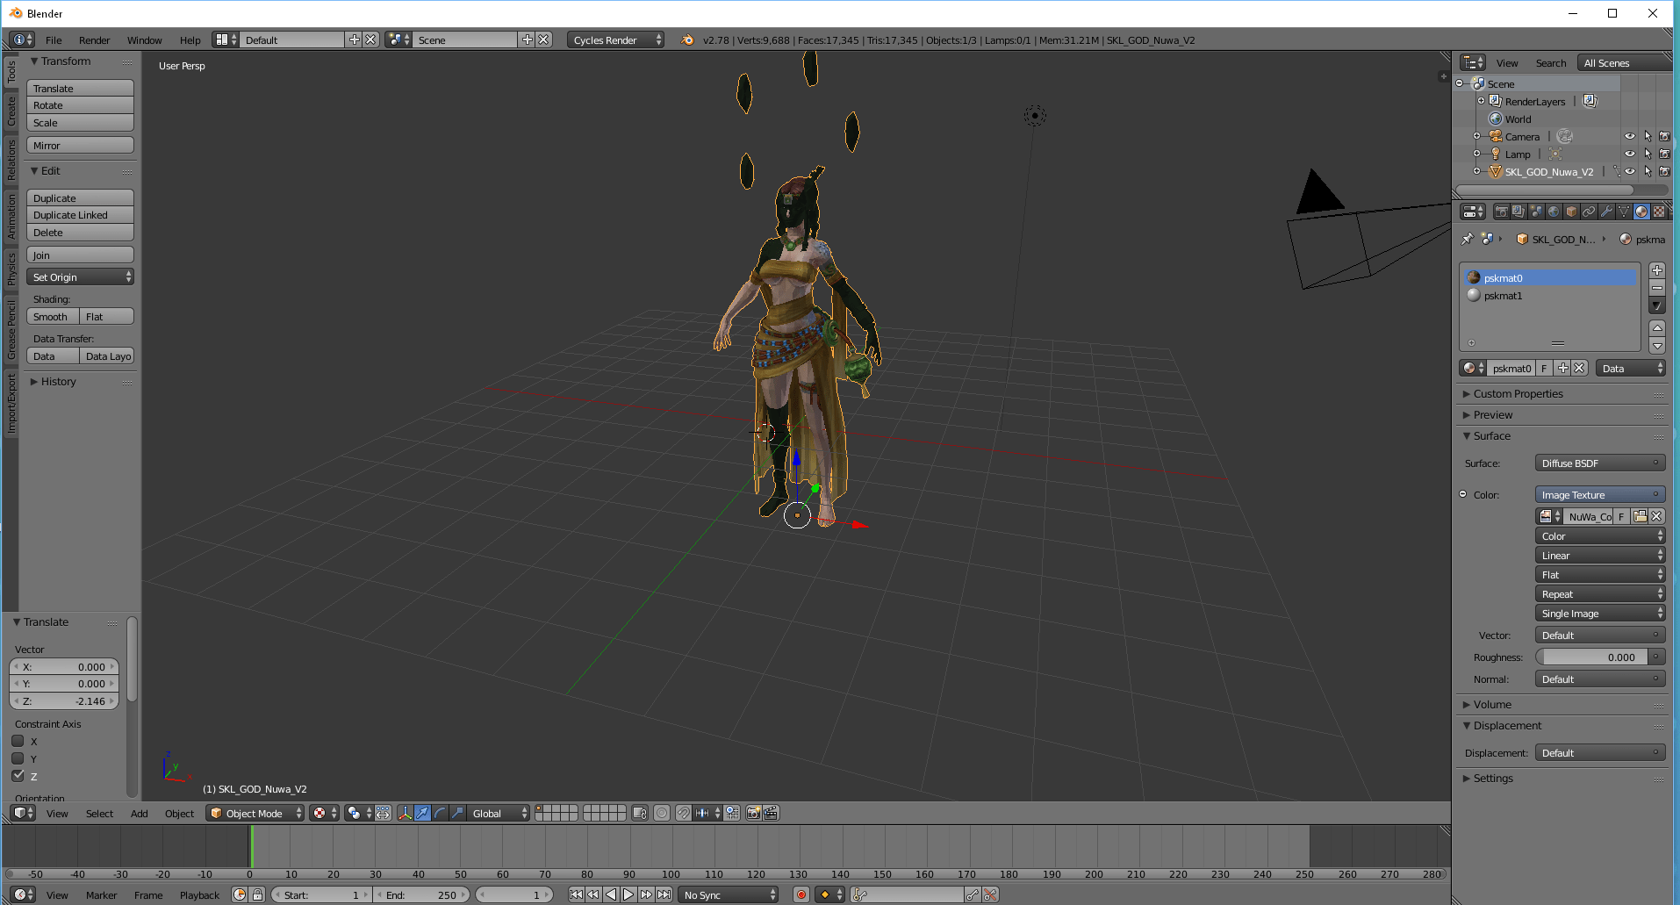
Task: Enable the X constraint axis checkbox
Action: (19, 741)
